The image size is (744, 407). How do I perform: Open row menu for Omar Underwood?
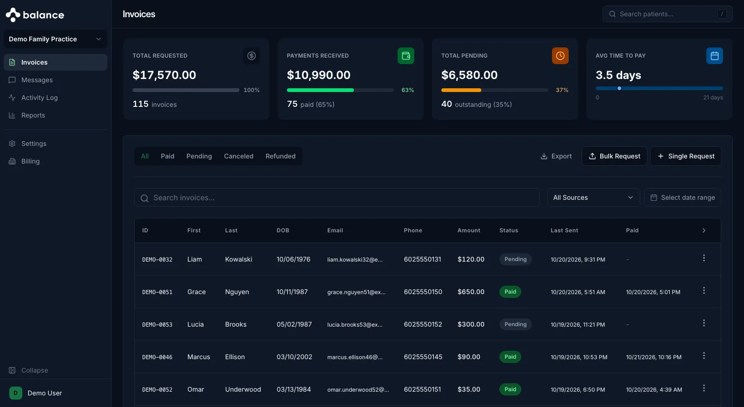tap(704, 388)
